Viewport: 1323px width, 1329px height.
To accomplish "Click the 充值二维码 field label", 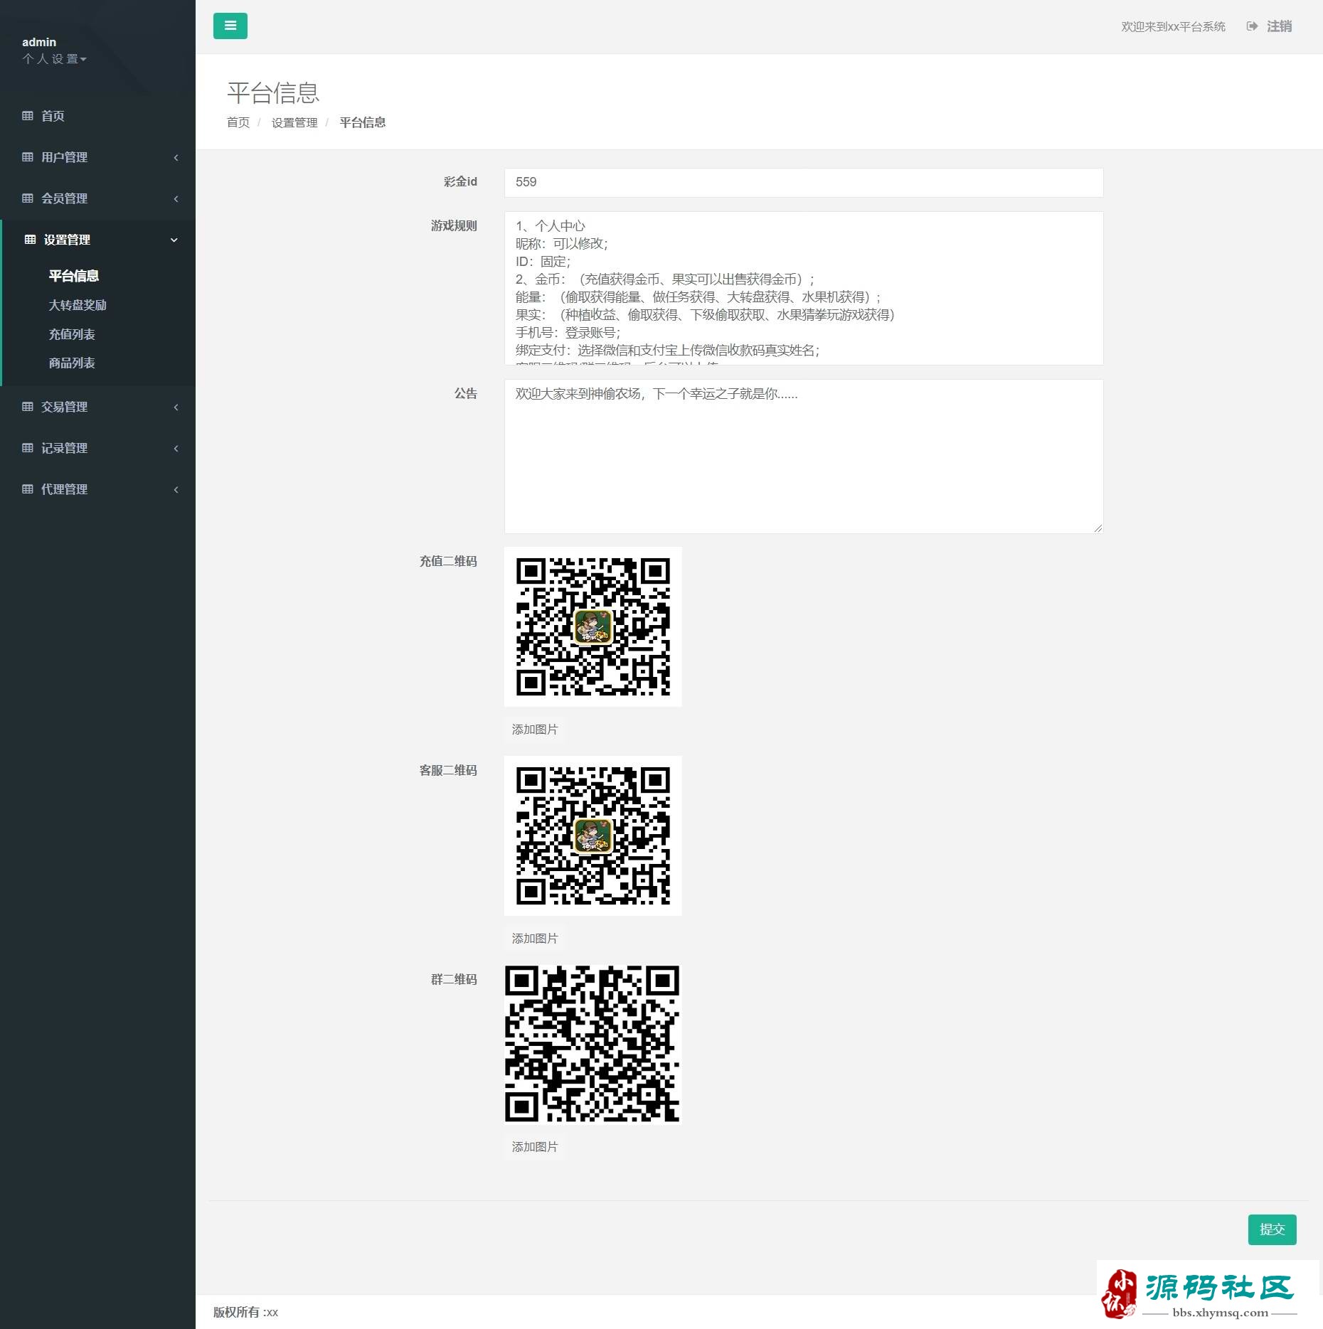I will click(x=448, y=562).
